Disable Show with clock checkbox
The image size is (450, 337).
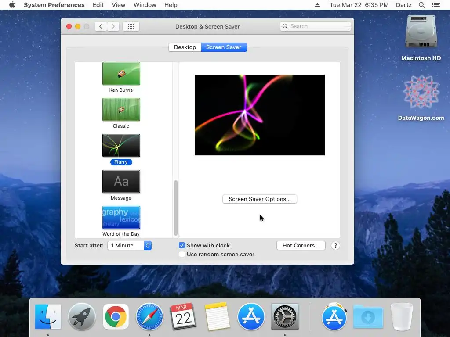181,246
